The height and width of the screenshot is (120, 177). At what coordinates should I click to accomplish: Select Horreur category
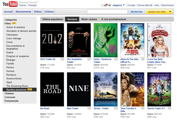point(10,67)
